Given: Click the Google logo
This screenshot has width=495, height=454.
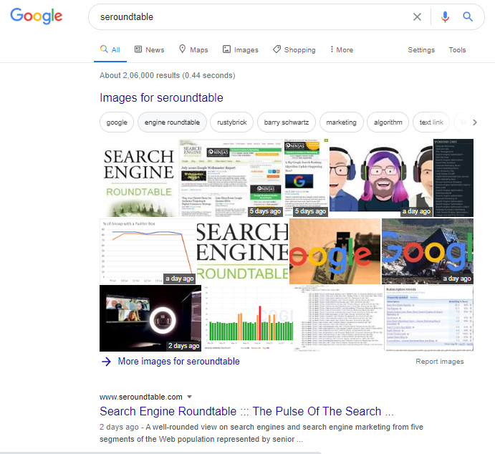Looking at the screenshot, I should [36, 16].
